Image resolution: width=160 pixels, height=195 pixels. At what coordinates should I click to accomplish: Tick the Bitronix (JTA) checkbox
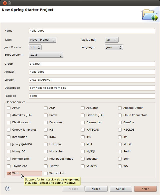point(83,115)
